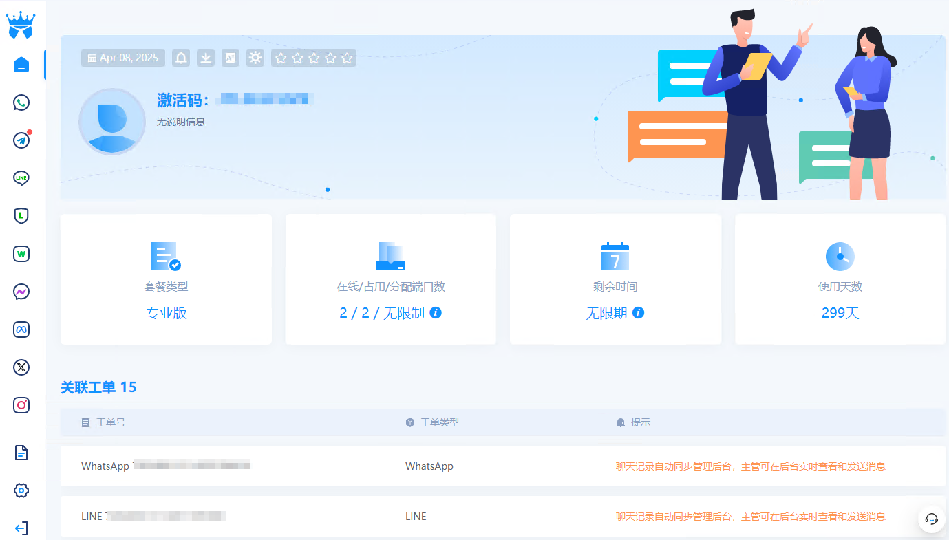949x540 pixels.
Task: Click info icon beside 无限期
Action: (638, 313)
